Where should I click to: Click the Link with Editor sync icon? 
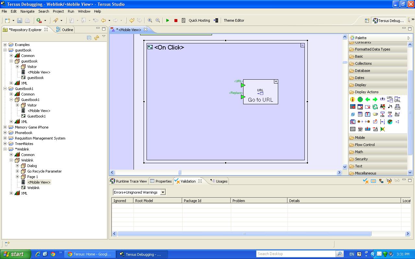pos(96,38)
